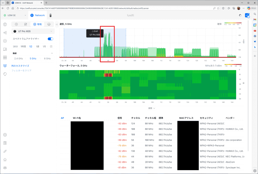The image size is (258, 174).
Task: Open the settings gear in left sidebar
Action: pyautogui.click(x=5, y=135)
